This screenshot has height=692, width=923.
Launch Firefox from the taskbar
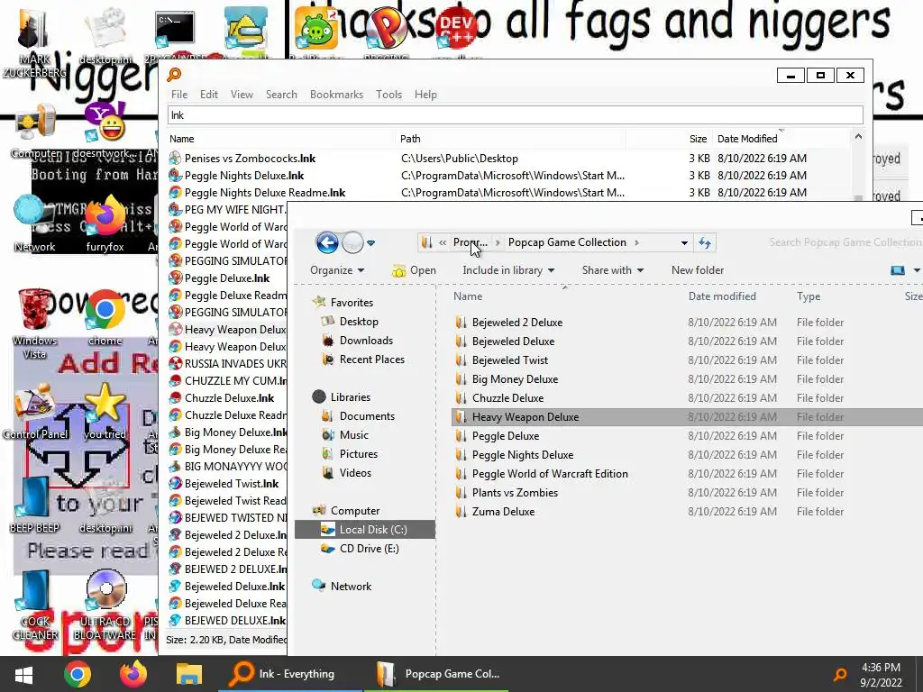coord(133,674)
